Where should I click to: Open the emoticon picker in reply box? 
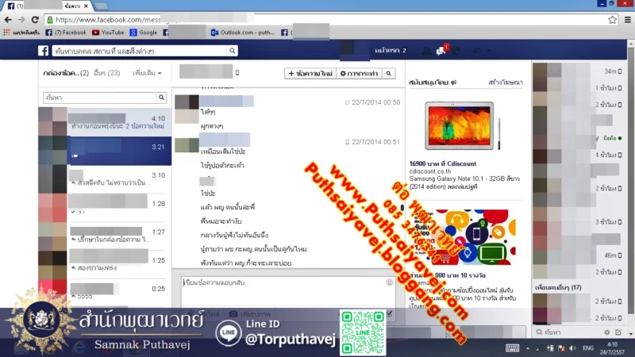(389, 282)
